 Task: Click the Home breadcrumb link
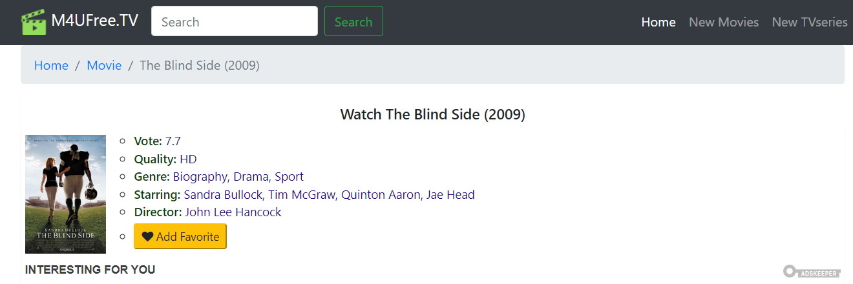click(x=51, y=65)
